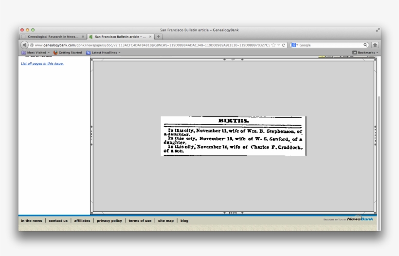Close the Genealogical Research in News tab
This screenshot has height=256, width=399.
click(x=83, y=37)
